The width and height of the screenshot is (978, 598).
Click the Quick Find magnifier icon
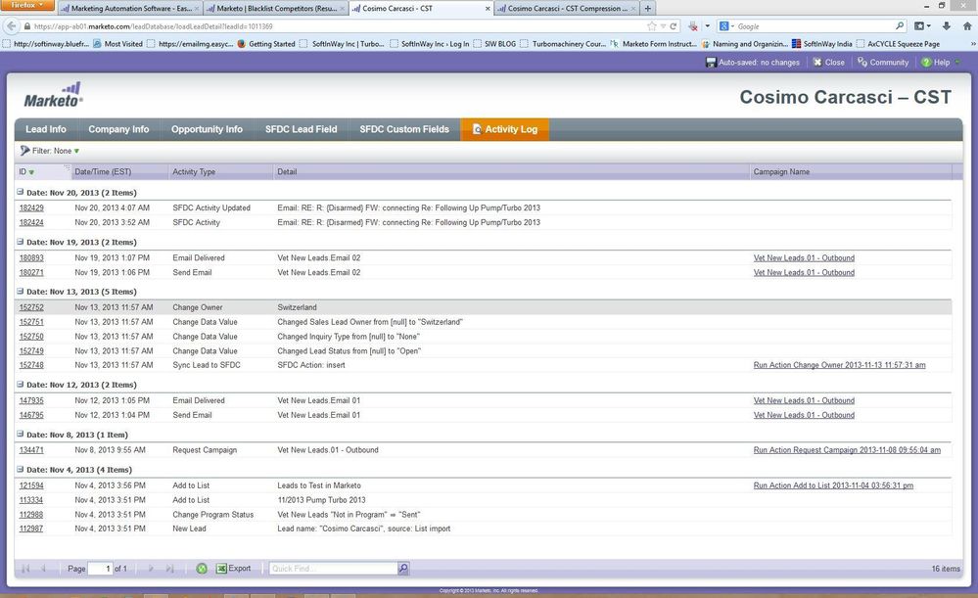click(x=403, y=569)
